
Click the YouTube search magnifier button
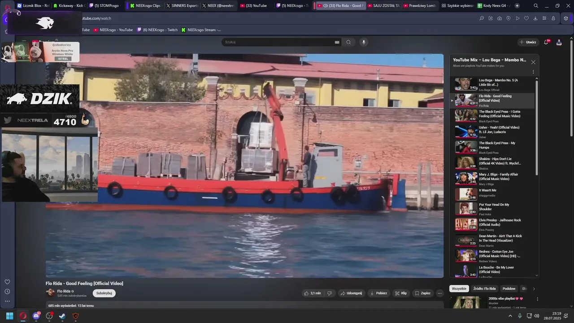click(x=348, y=42)
